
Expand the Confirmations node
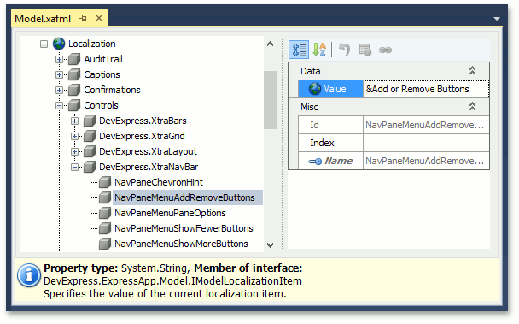click(x=59, y=90)
